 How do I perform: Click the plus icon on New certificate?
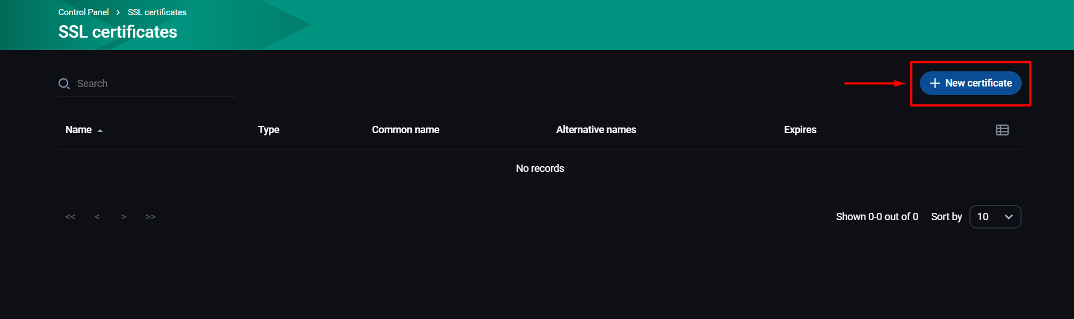[x=934, y=83]
